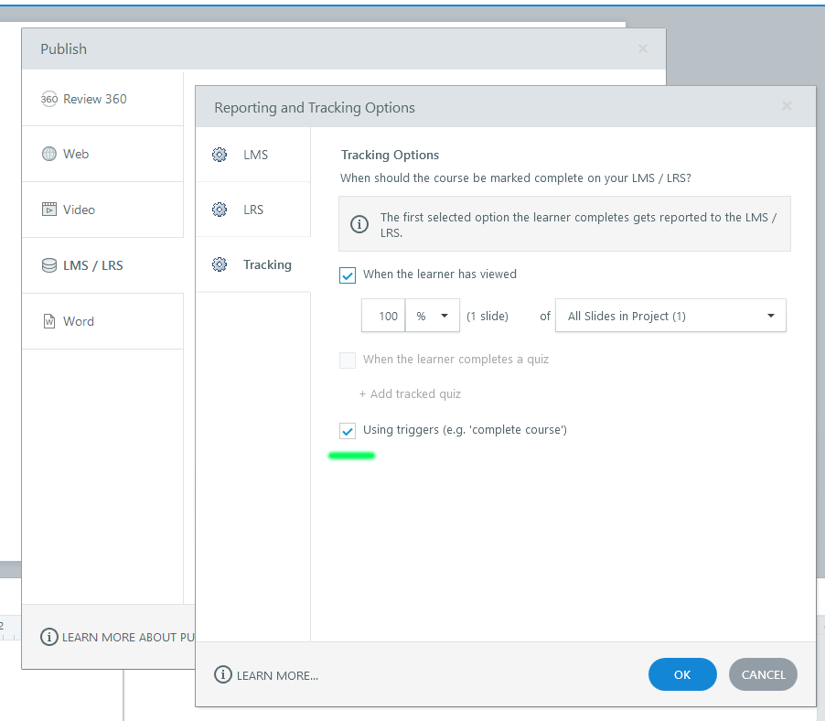Open the percent unit dropdown
This screenshot has height=721, width=825.
[433, 316]
